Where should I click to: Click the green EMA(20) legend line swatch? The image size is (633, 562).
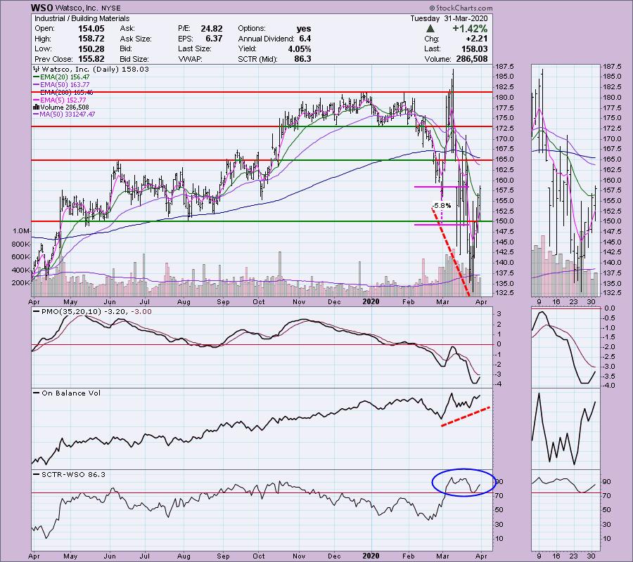(x=37, y=77)
